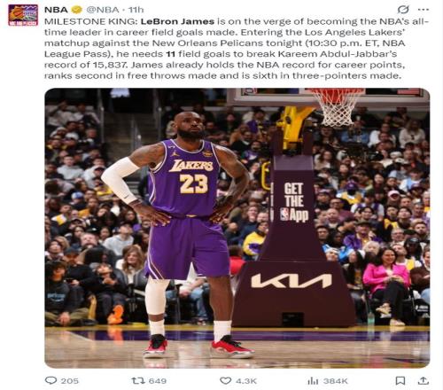
Task: Open the NBA profile avatar
Action: [23, 15]
